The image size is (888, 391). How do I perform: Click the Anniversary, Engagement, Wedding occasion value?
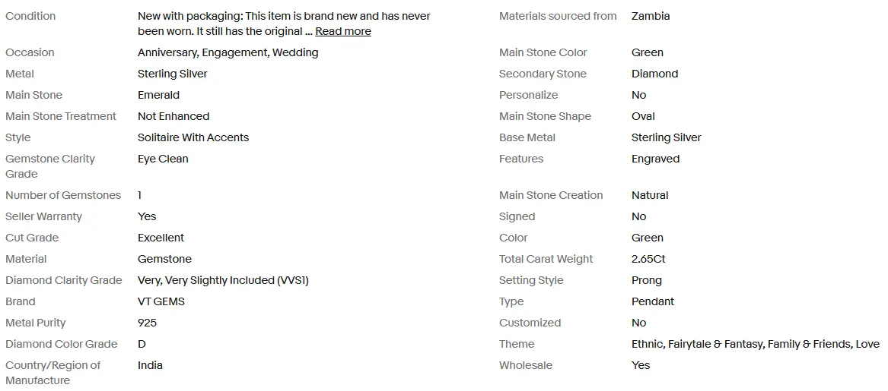(228, 52)
